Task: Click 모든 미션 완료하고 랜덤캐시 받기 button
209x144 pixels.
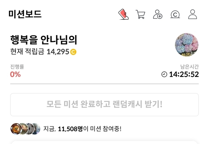Action: pyautogui.click(x=104, y=105)
